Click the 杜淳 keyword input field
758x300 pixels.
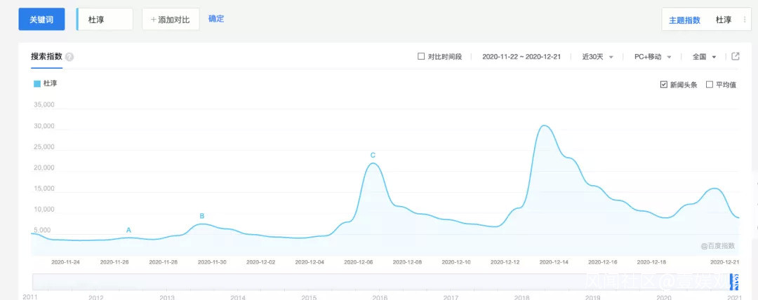click(x=105, y=20)
